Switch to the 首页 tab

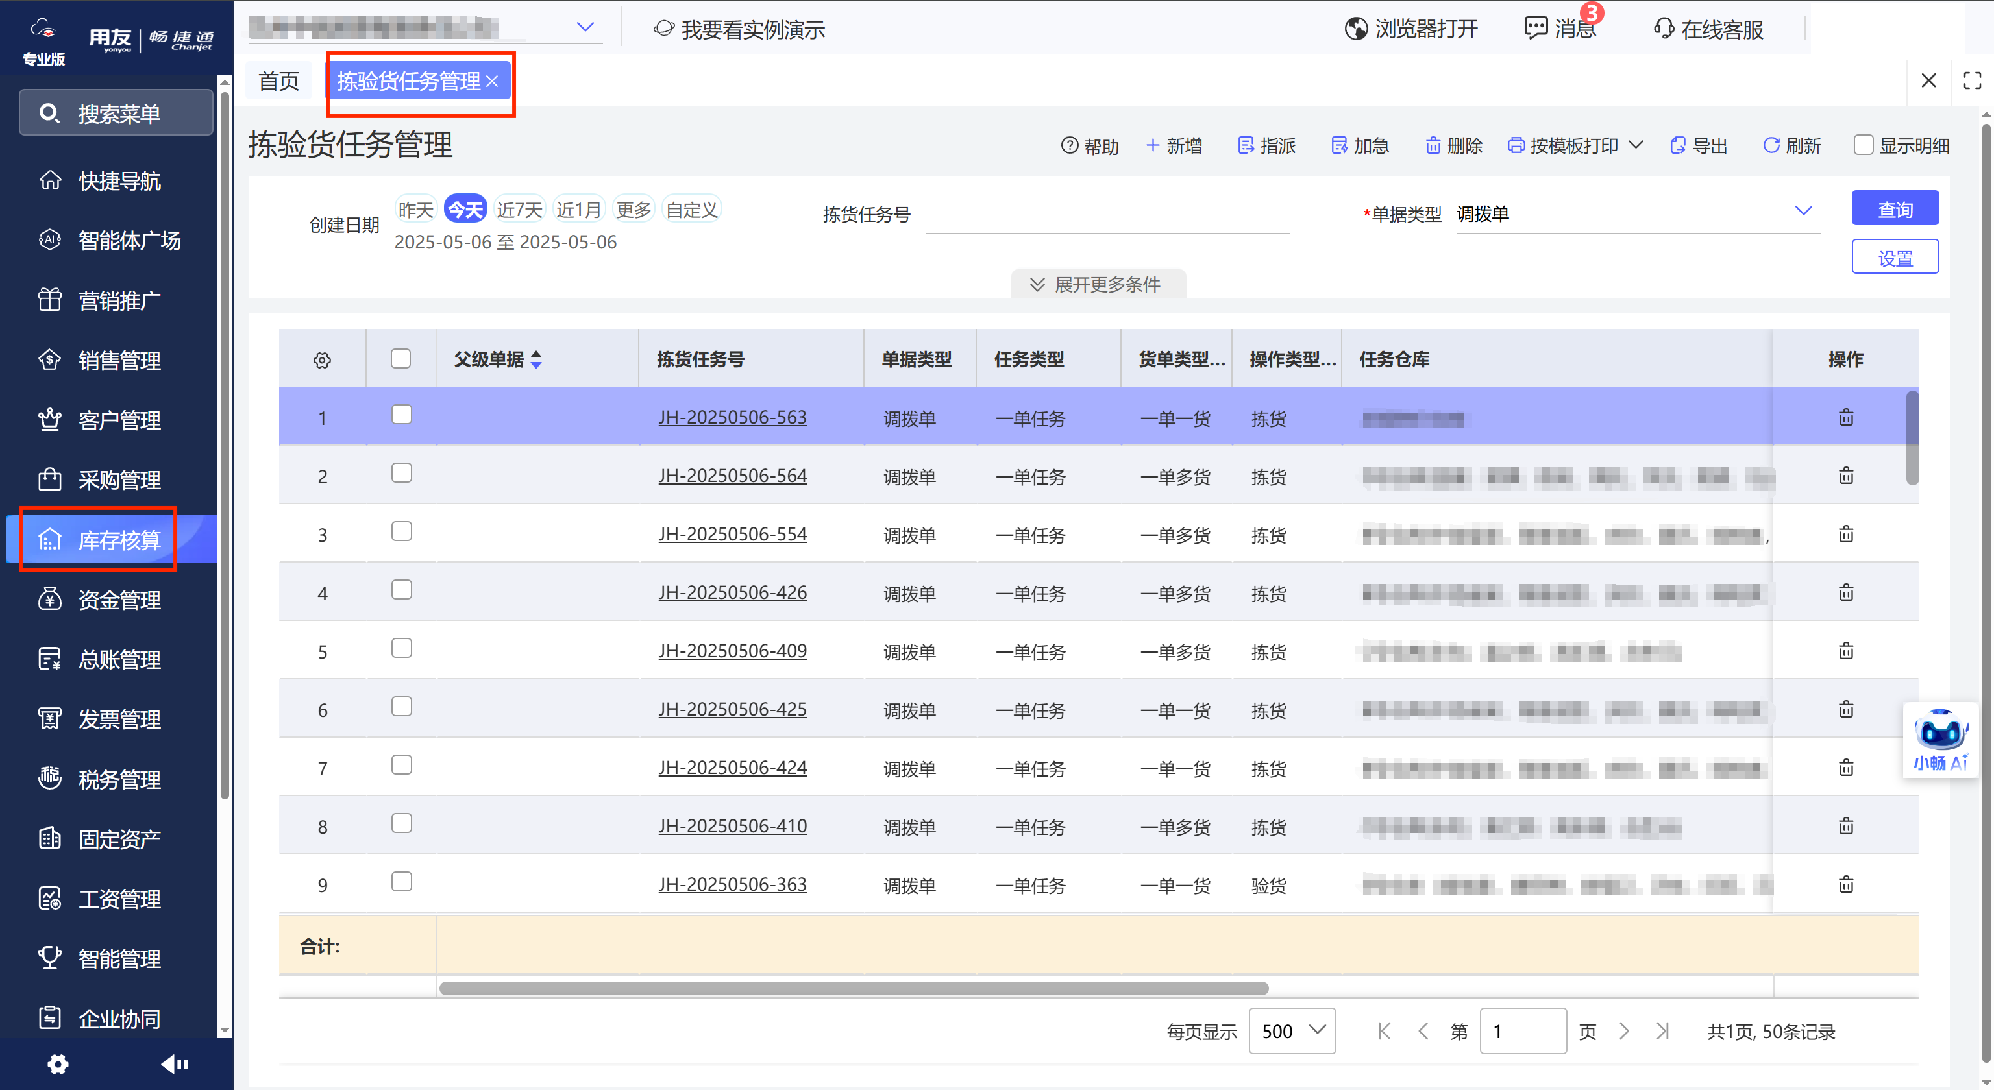pyautogui.click(x=278, y=80)
